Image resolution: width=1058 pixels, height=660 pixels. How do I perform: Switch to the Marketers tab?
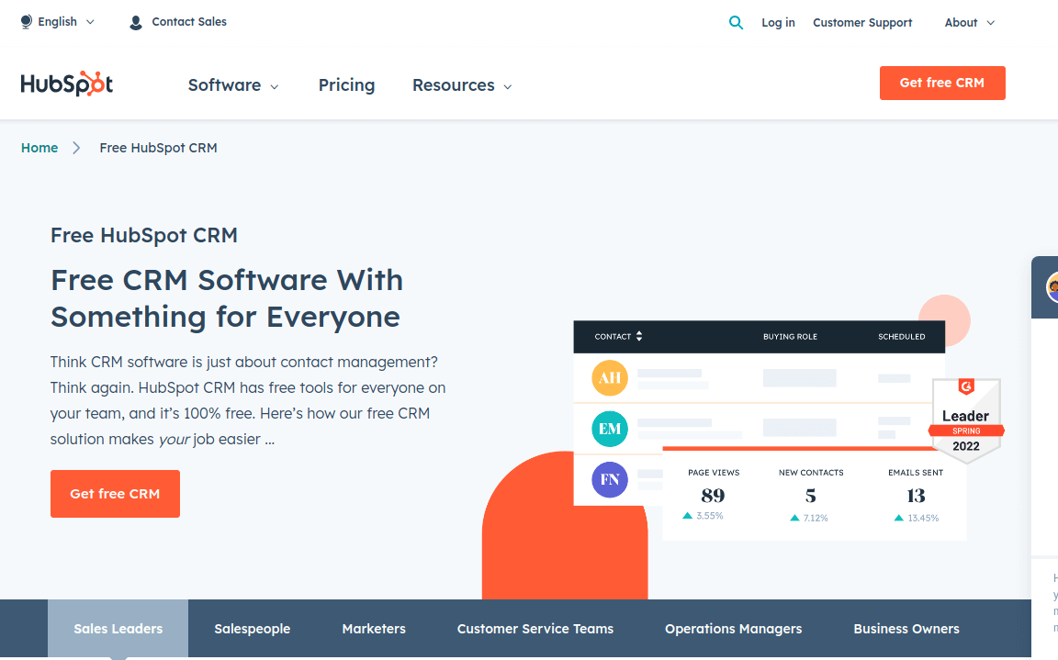point(374,628)
